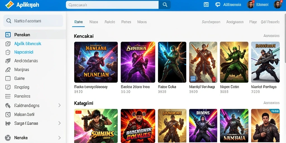Screen dimensions: 286x143
Task: Open the red BIOLDFOBHER category thumbnail
Action: (138, 126)
